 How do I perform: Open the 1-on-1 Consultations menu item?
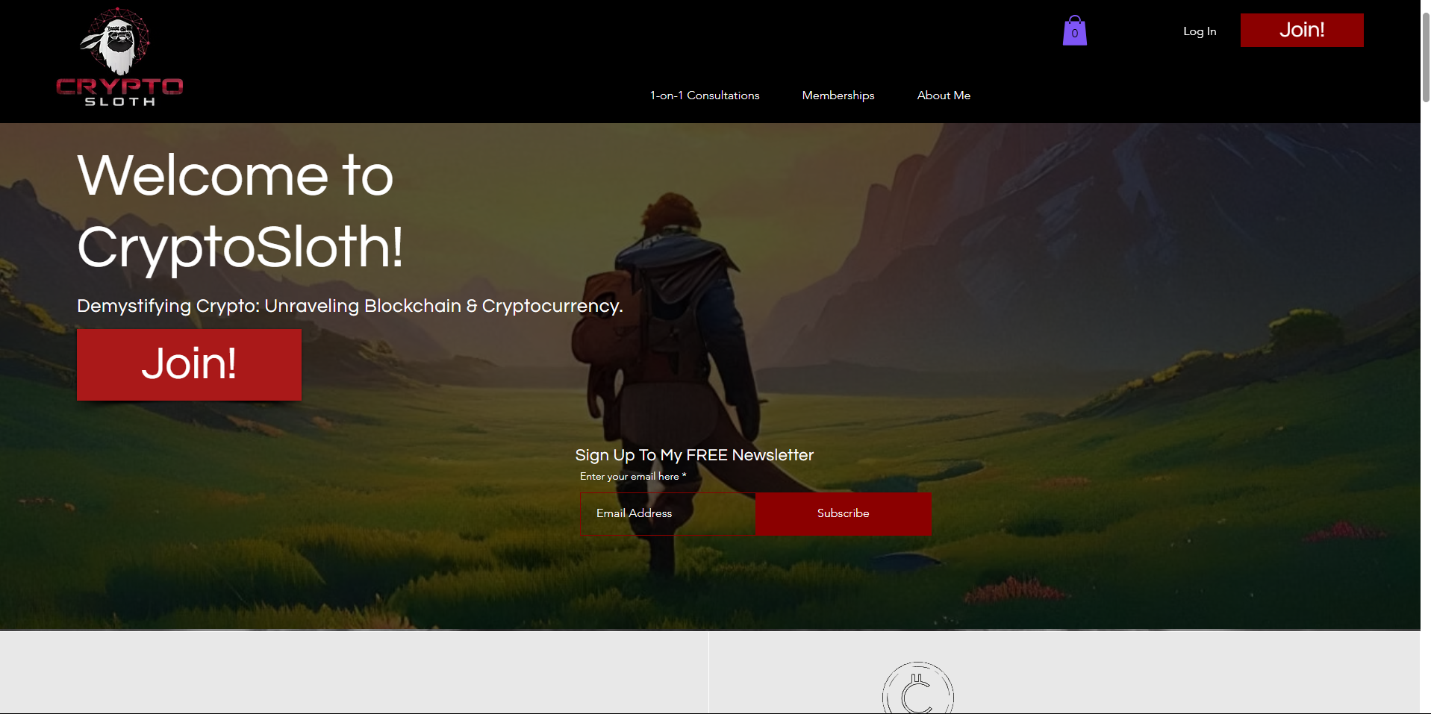(x=705, y=95)
